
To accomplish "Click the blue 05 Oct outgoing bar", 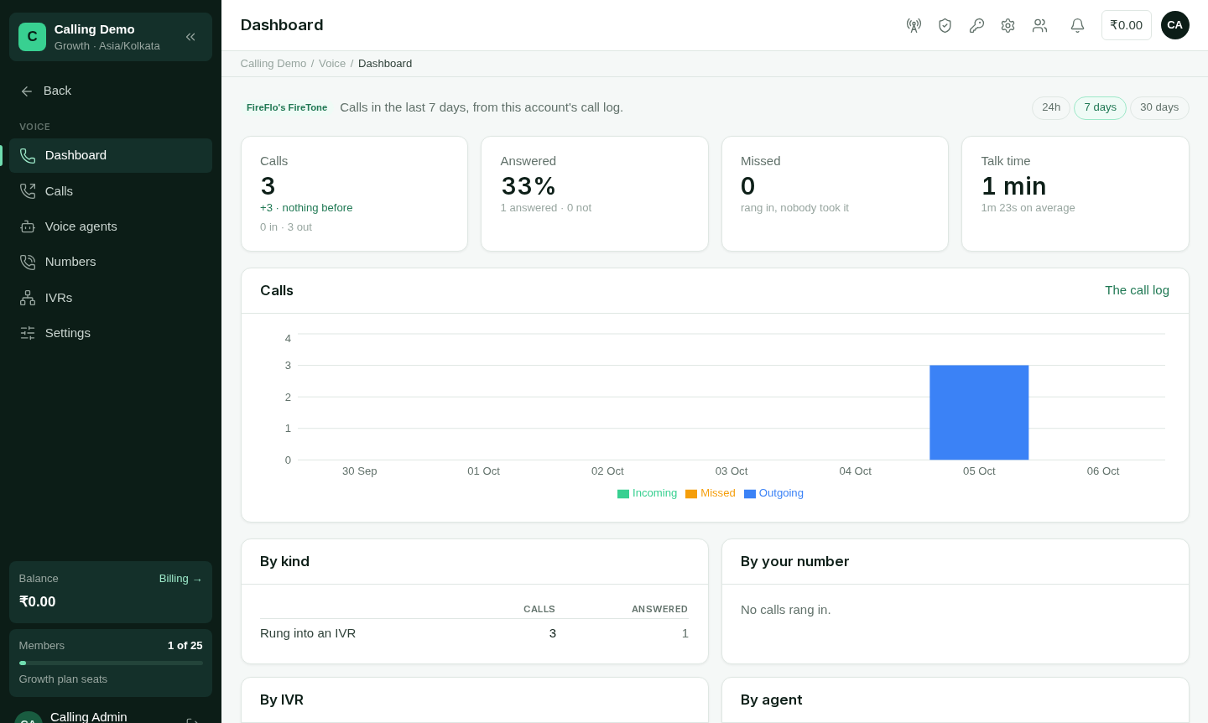I will tap(979, 413).
